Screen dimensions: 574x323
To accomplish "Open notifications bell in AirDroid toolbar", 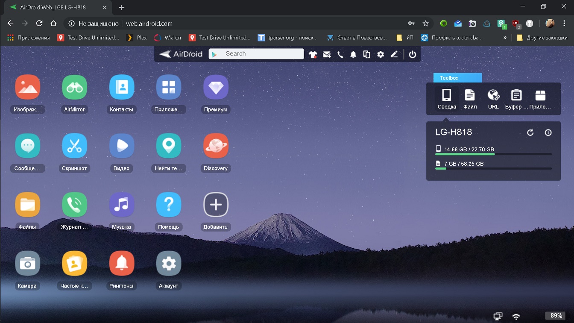I will [x=353, y=54].
